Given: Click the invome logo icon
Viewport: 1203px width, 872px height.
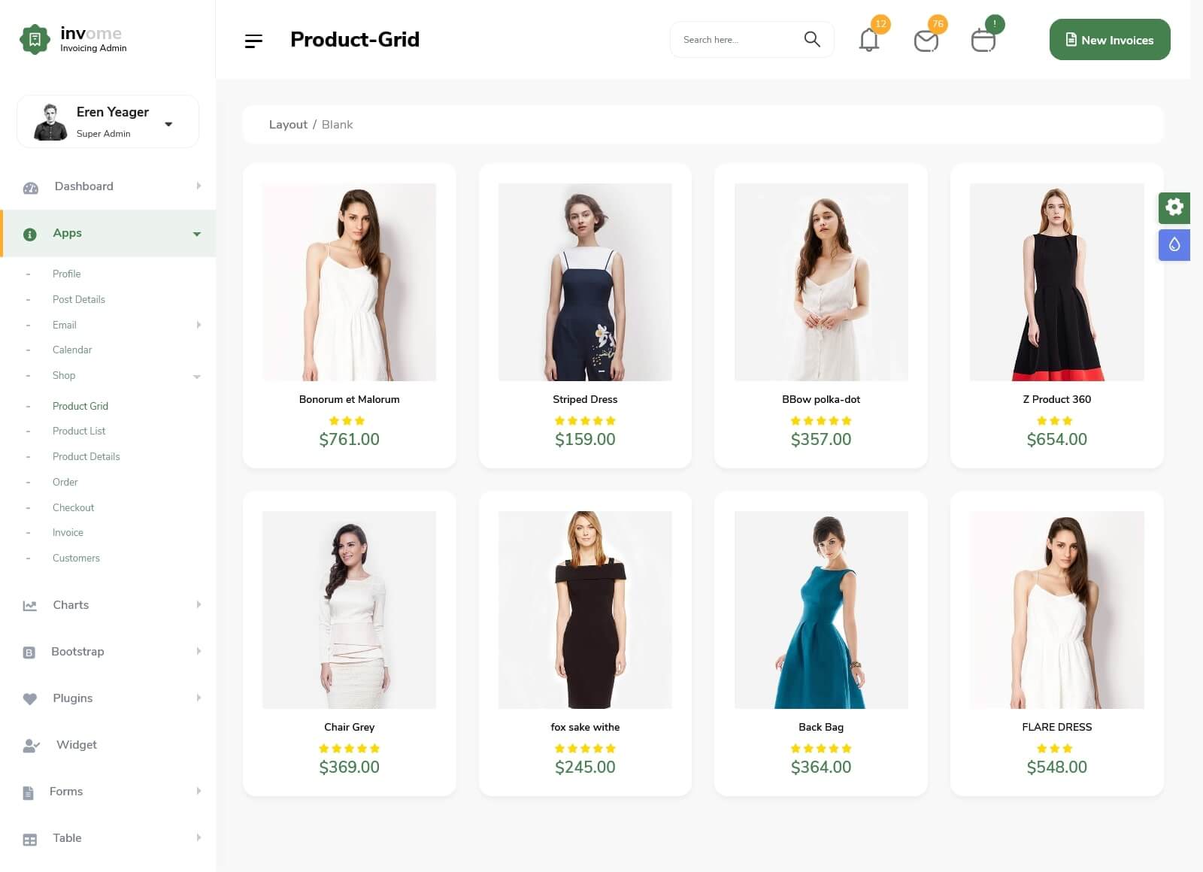Looking at the screenshot, I should click(35, 39).
